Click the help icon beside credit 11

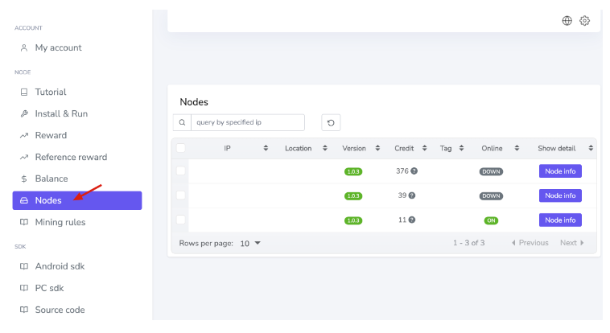(412, 220)
